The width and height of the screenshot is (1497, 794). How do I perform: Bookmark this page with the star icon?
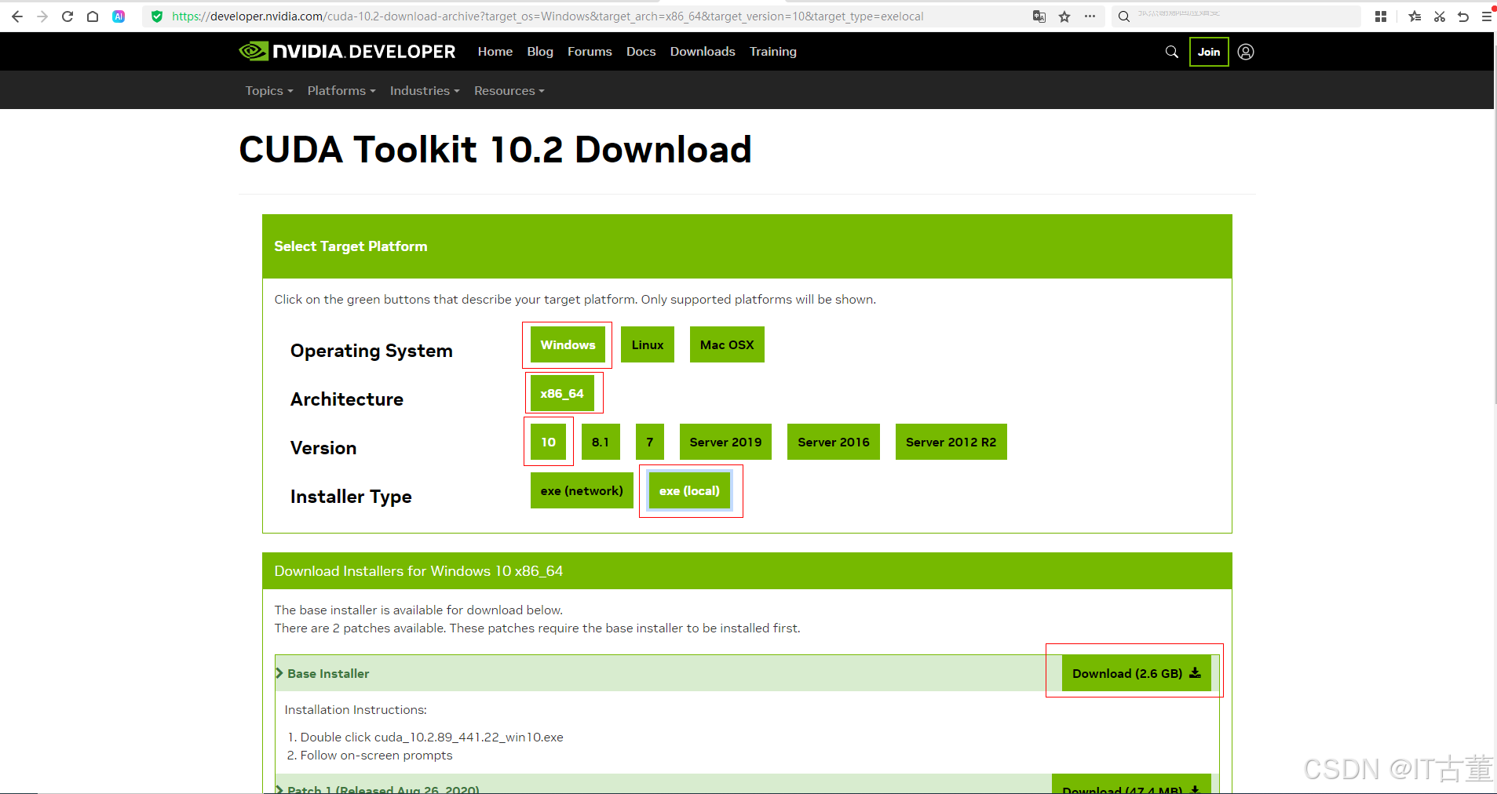coord(1064,16)
